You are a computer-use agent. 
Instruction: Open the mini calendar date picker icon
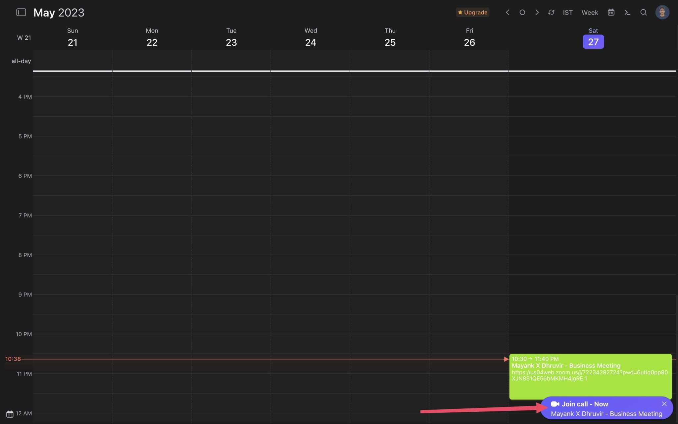click(611, 12)
